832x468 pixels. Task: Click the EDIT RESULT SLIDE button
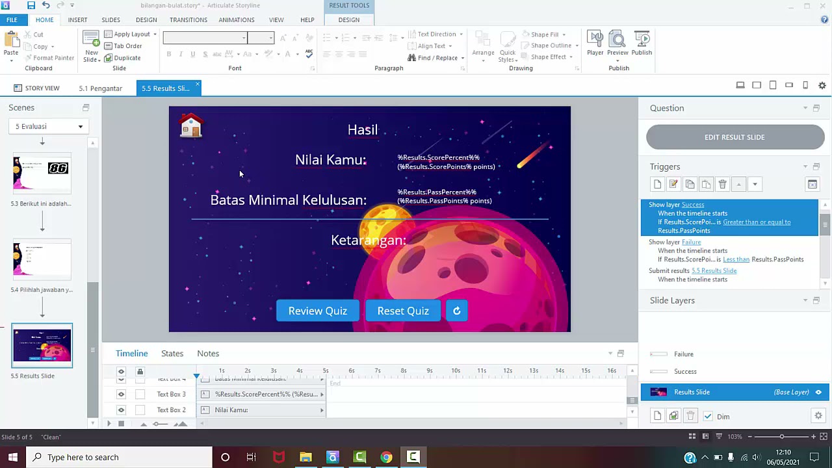(735, 137)
